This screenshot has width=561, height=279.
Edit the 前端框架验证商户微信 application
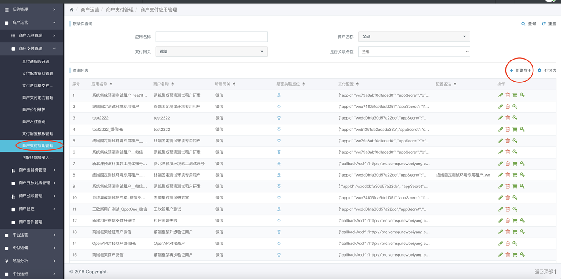pos(500,232)
